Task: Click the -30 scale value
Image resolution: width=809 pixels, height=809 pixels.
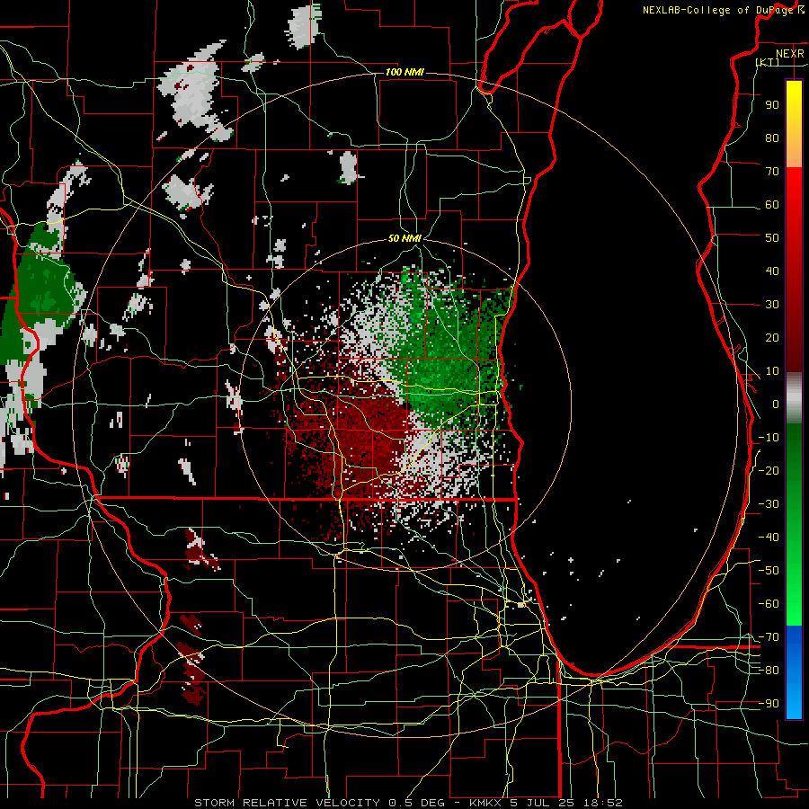Action: [x=769, y=504]
